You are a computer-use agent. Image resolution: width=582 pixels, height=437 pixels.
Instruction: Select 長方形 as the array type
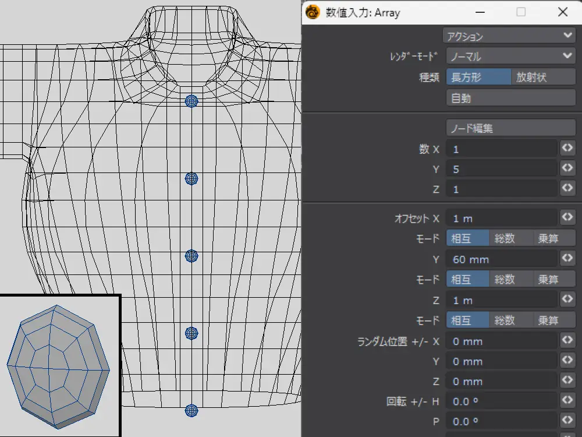click(x=478, y=77)
